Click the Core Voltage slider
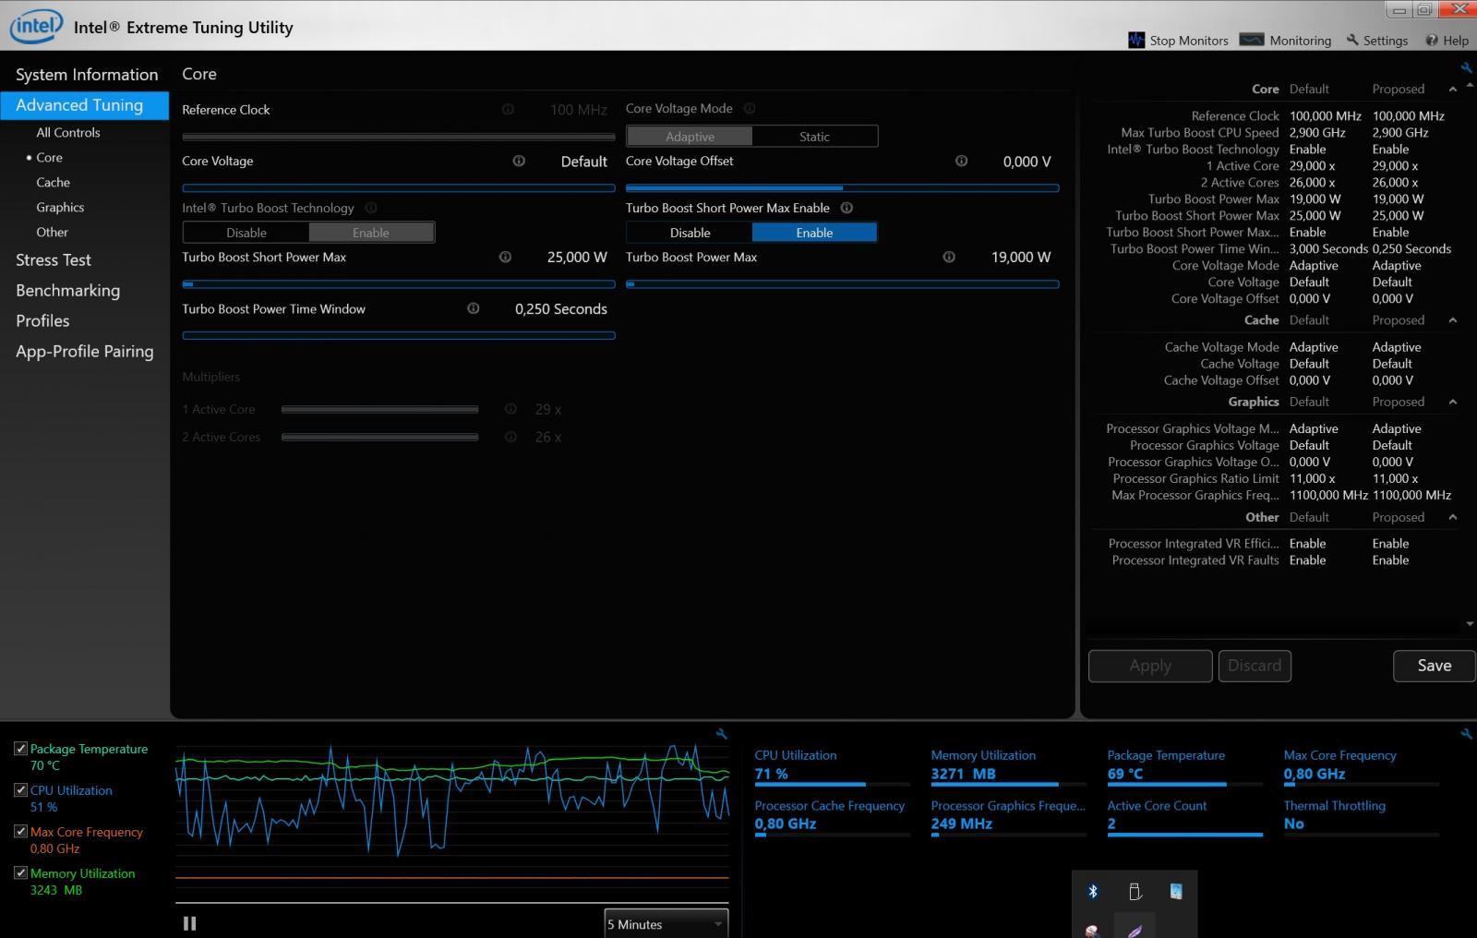Viewport: 1477px width, 938px height. click(x=399, y=188)
